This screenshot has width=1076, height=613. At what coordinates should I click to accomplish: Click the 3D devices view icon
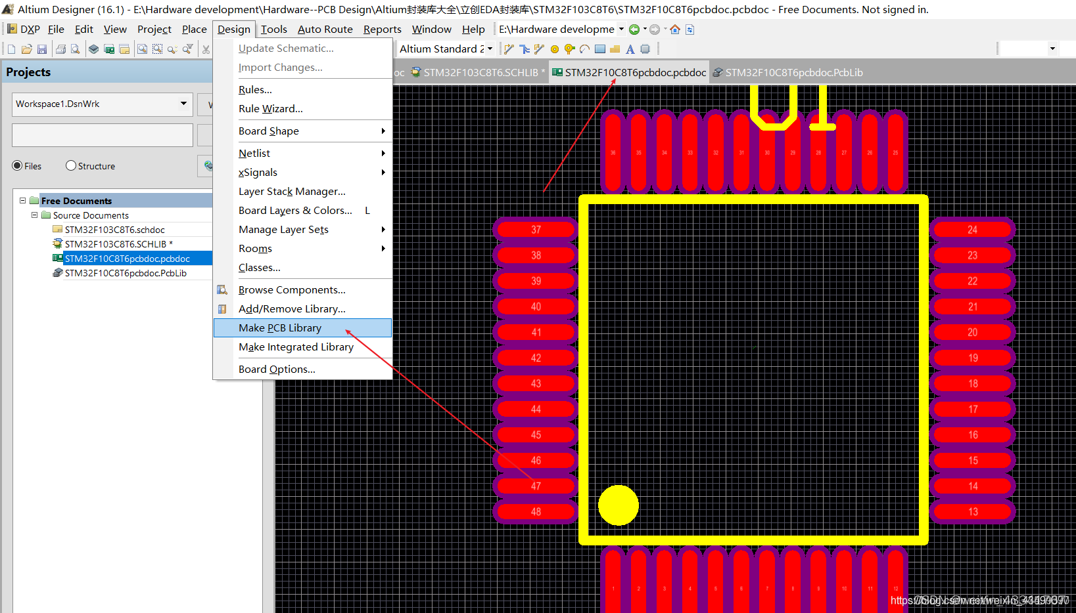(94, 49)
